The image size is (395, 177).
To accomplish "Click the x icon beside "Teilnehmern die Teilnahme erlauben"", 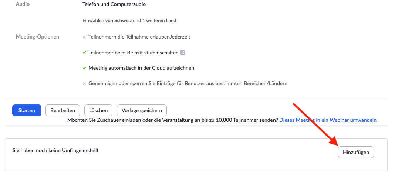I will click(x=84, y=37).
